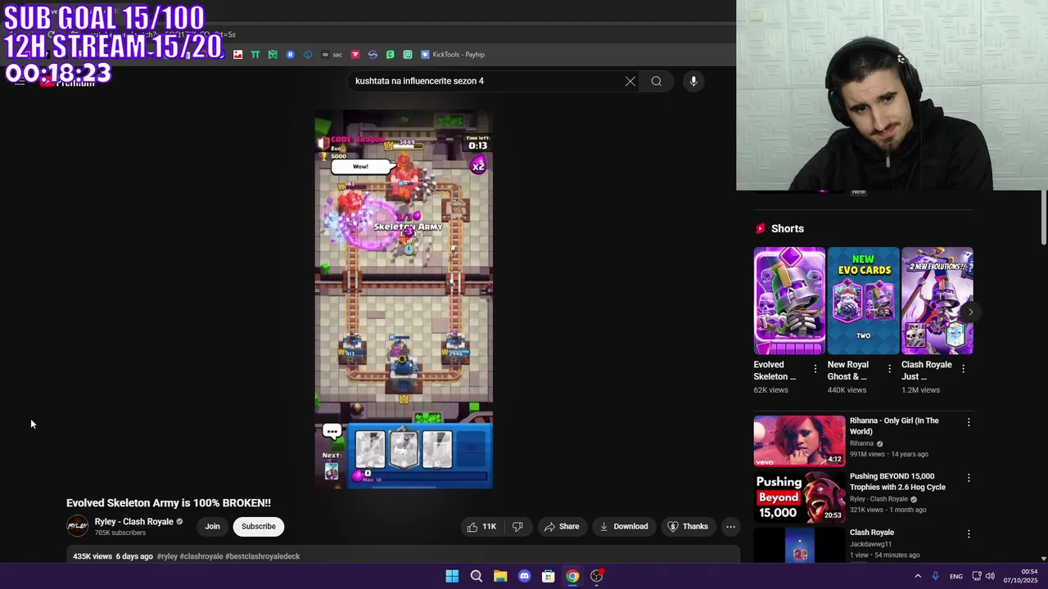The width and height of the screenshot is (1048, 589).
Task: Open the KickTools - Payhip bookmark
Action: point(453,55)
